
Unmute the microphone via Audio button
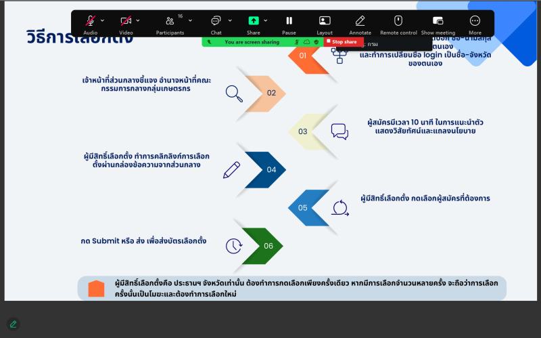[90, 22]
